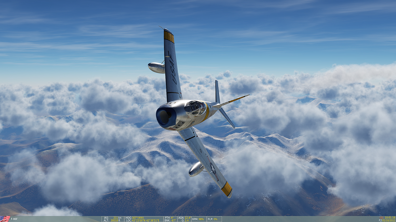Select the F-86F aircraft name label

click(14, 219)
